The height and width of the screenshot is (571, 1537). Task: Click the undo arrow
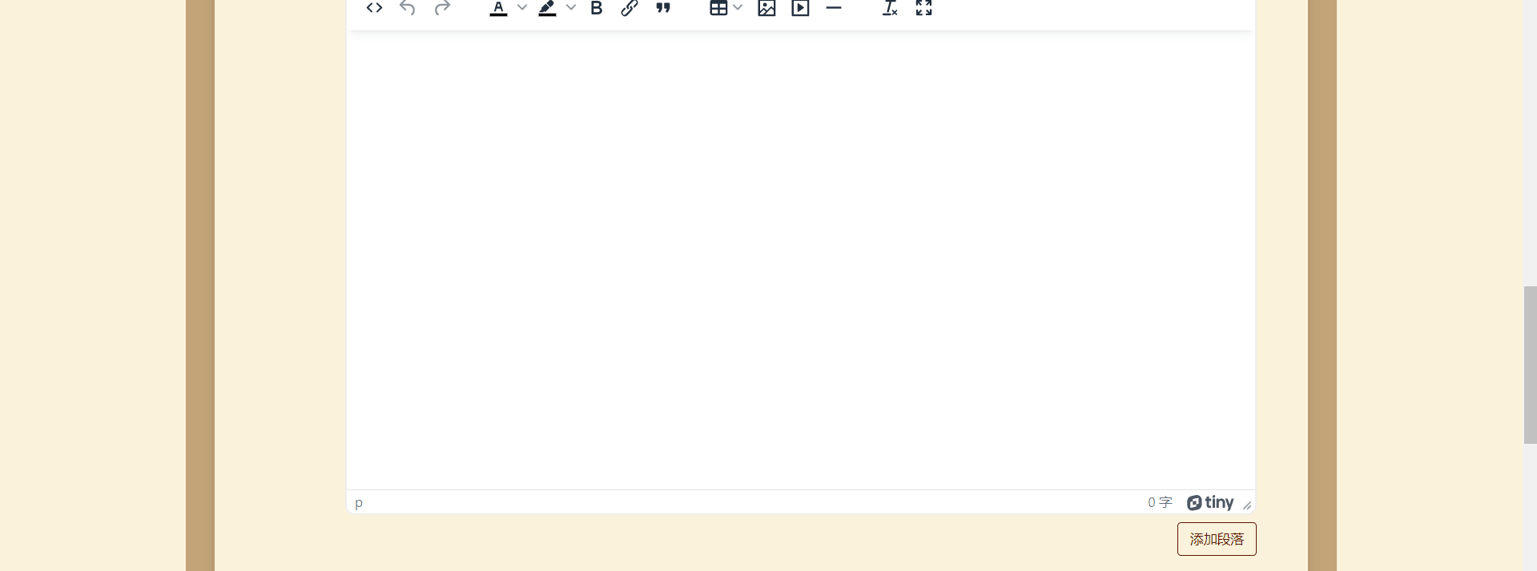pyautogui.click(x=408, y=8)
